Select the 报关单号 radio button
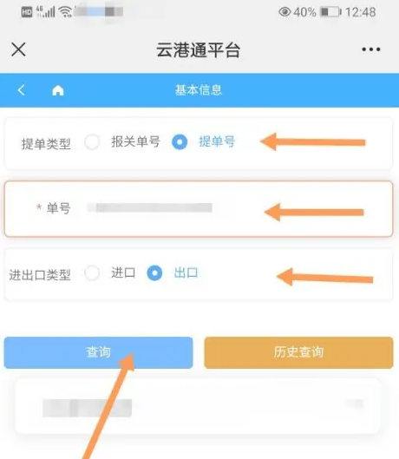 coord(92,142)
